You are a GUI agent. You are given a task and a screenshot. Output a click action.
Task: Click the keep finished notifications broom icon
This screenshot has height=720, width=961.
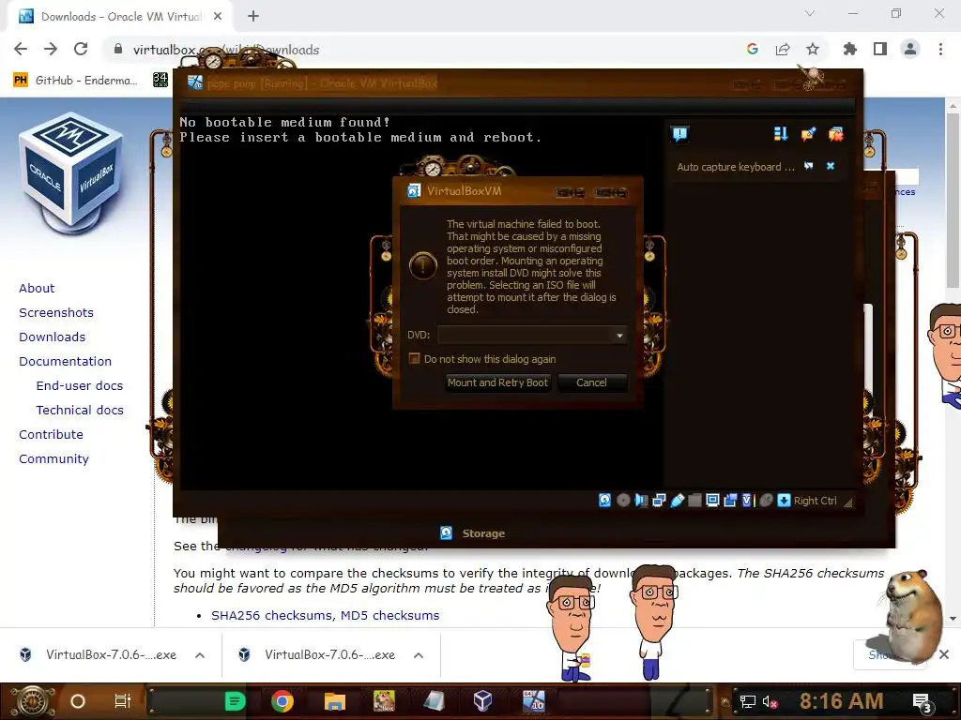808,133
